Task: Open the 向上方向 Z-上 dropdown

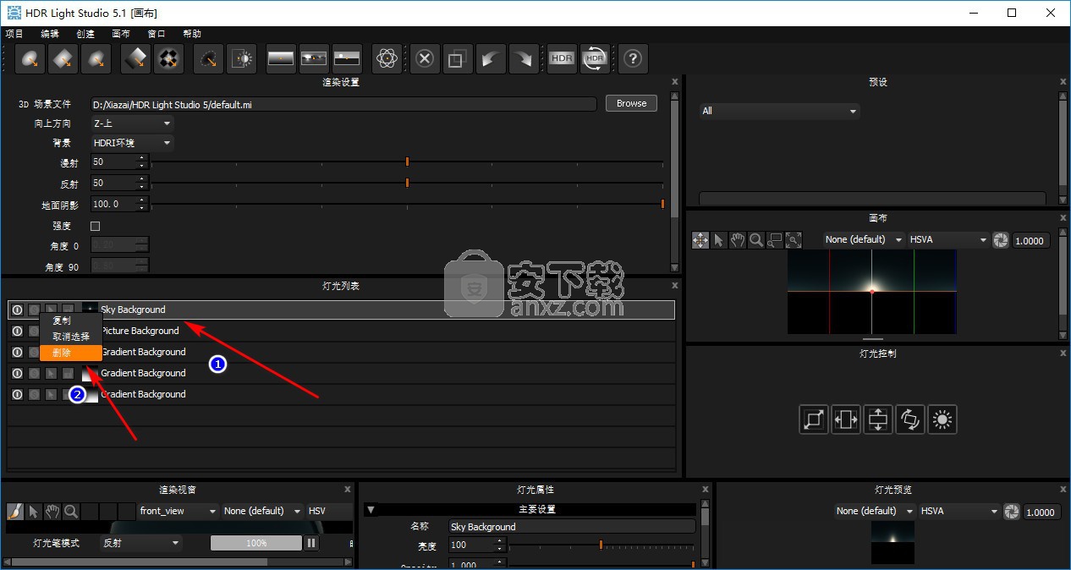Action: point(131,123)
